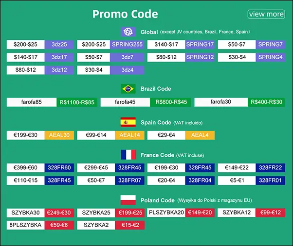Screen dimensions: 293x246
Task: Click the Spain flag icon
Action: click(x=128, y=122)
